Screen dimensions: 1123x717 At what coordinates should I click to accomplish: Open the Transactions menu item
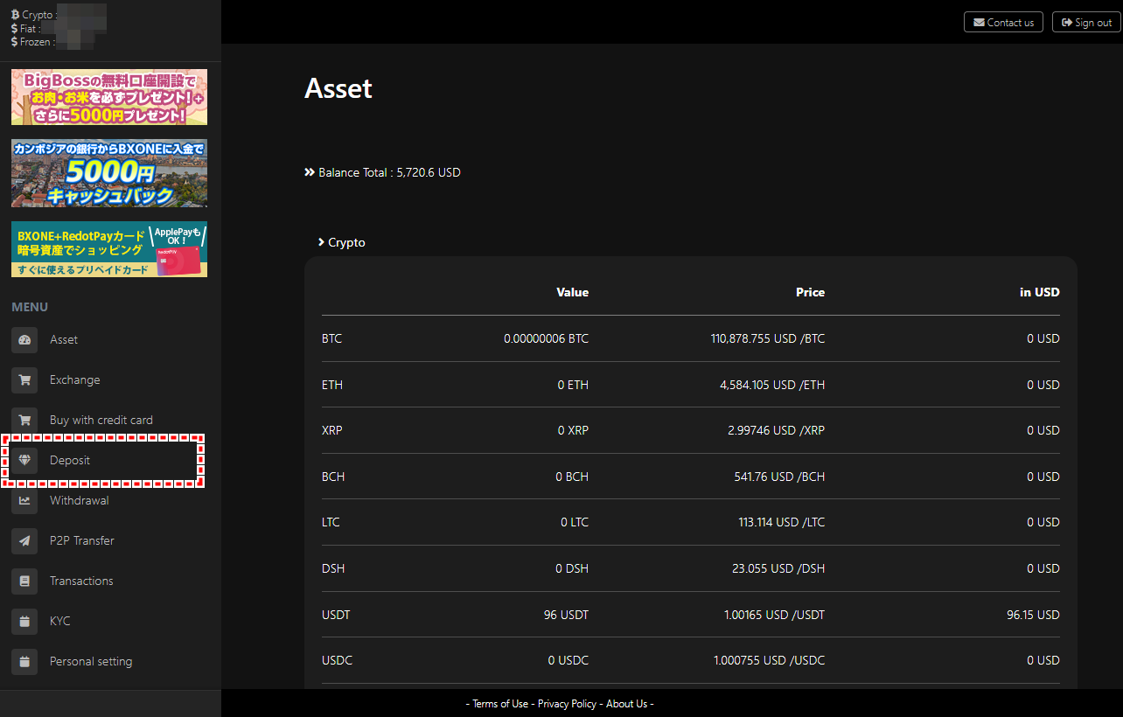81,581
